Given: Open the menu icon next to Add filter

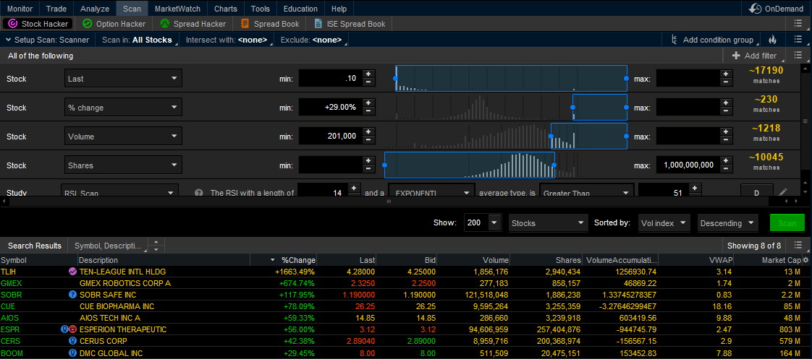Looking at the screenshot, I should [798, 56].
